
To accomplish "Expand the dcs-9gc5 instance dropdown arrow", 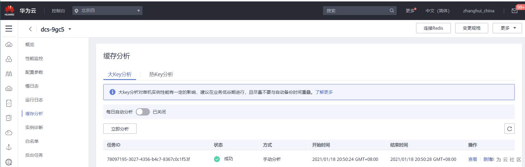I will (70, 29).
